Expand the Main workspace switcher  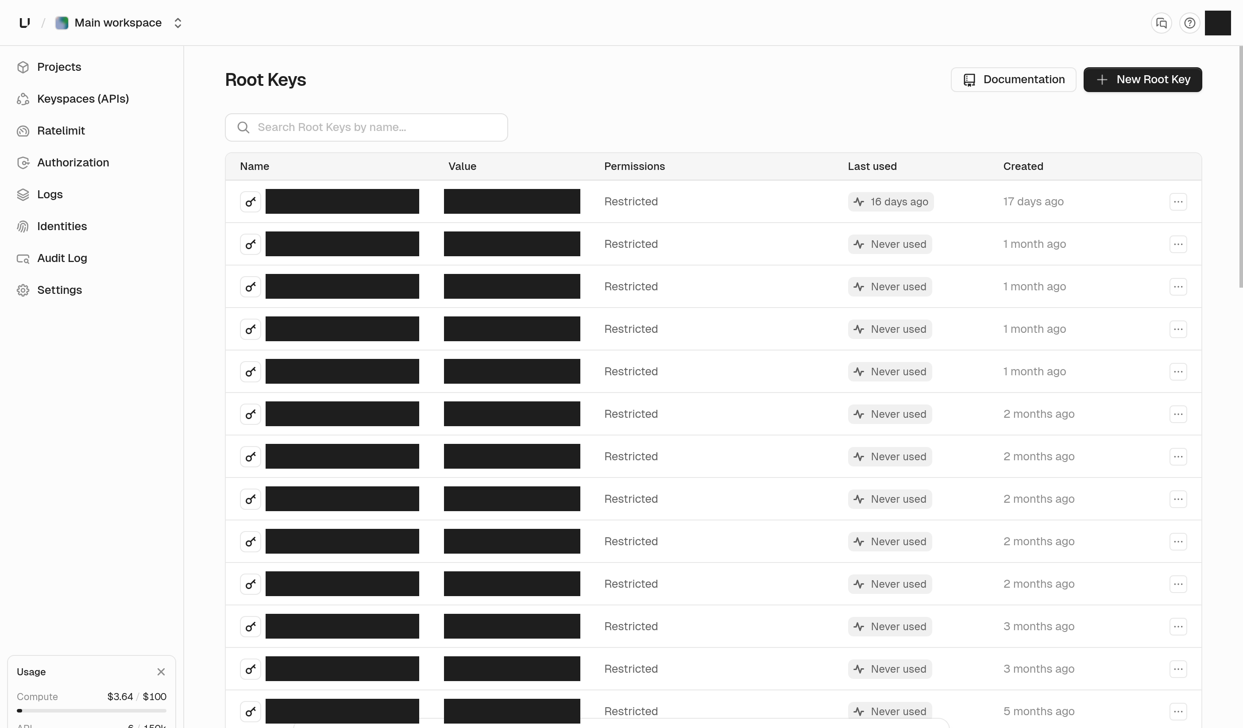[x=118, y=23]
